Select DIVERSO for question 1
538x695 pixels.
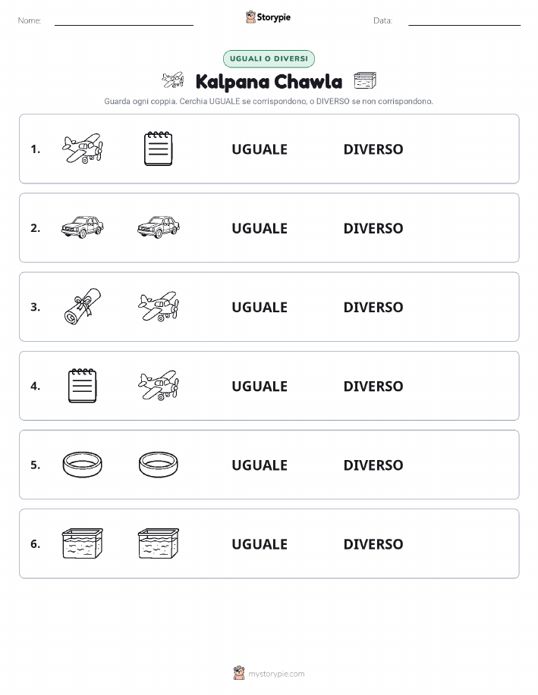point(373,149)
